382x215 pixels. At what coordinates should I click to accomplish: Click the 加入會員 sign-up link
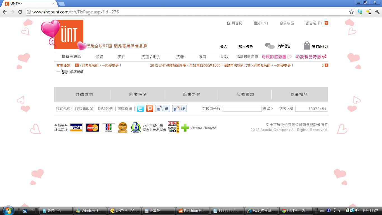pyautogui.click(x=246, y=46)
